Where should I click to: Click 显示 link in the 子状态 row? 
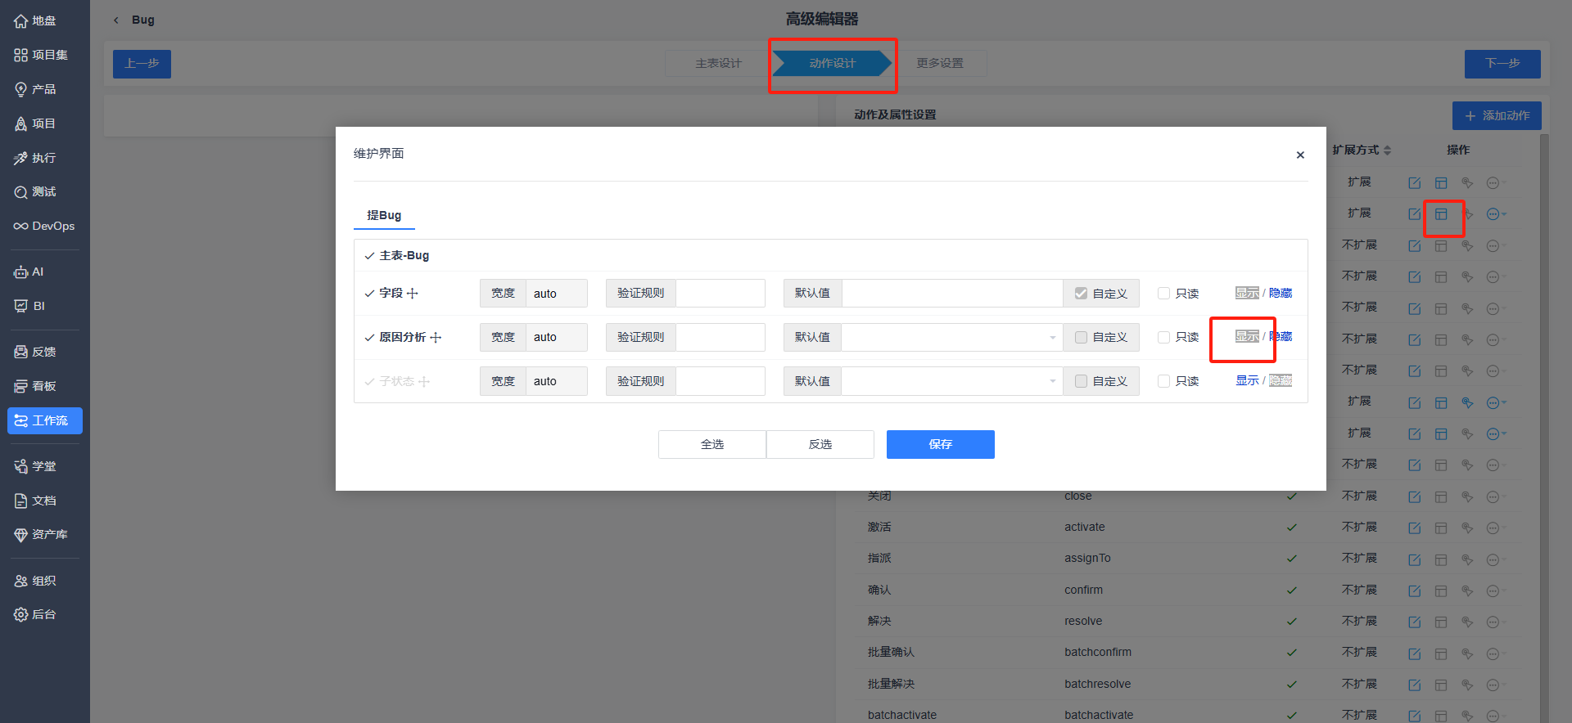1247,380
